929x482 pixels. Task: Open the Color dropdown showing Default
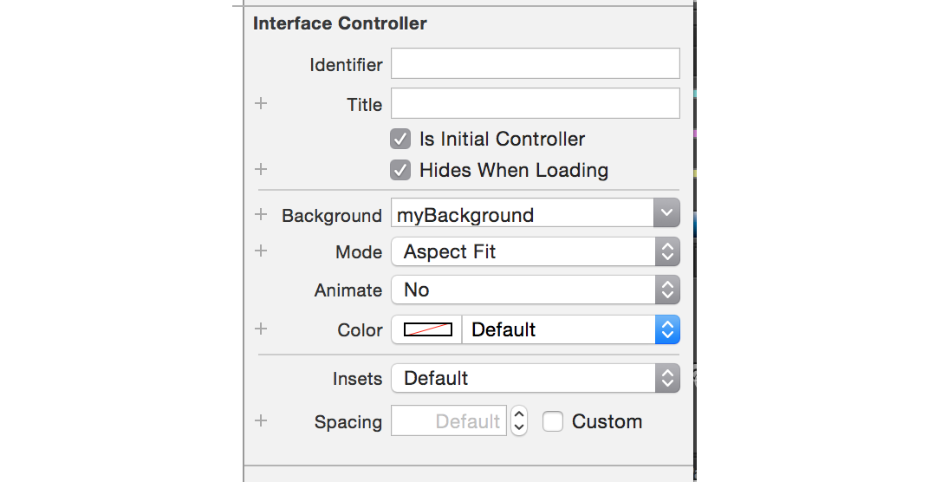pyautogui.click(x=571, y=329)
